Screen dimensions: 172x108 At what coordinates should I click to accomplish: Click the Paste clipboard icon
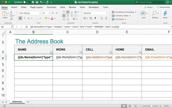5,14
